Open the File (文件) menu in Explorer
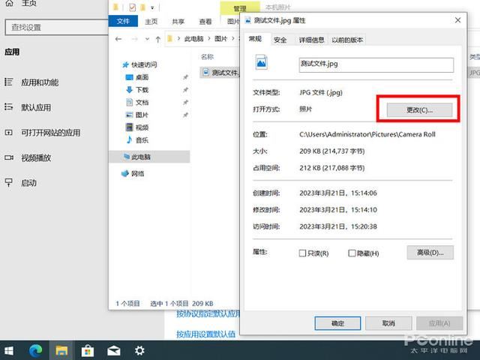Viewport: 480px width, 360px height. click(x=123, y=21)
